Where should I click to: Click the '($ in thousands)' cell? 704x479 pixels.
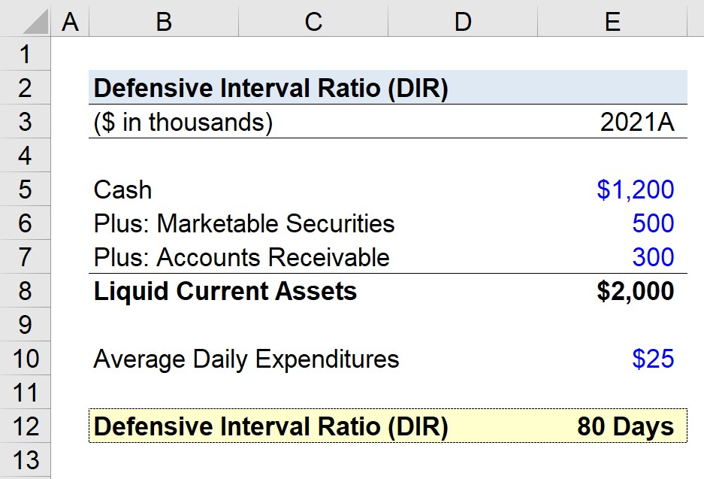(183, 123)
